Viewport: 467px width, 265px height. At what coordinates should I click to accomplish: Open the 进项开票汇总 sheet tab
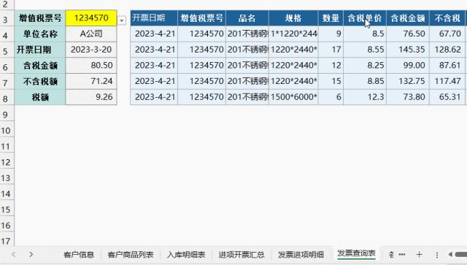[x=242, y=255]
